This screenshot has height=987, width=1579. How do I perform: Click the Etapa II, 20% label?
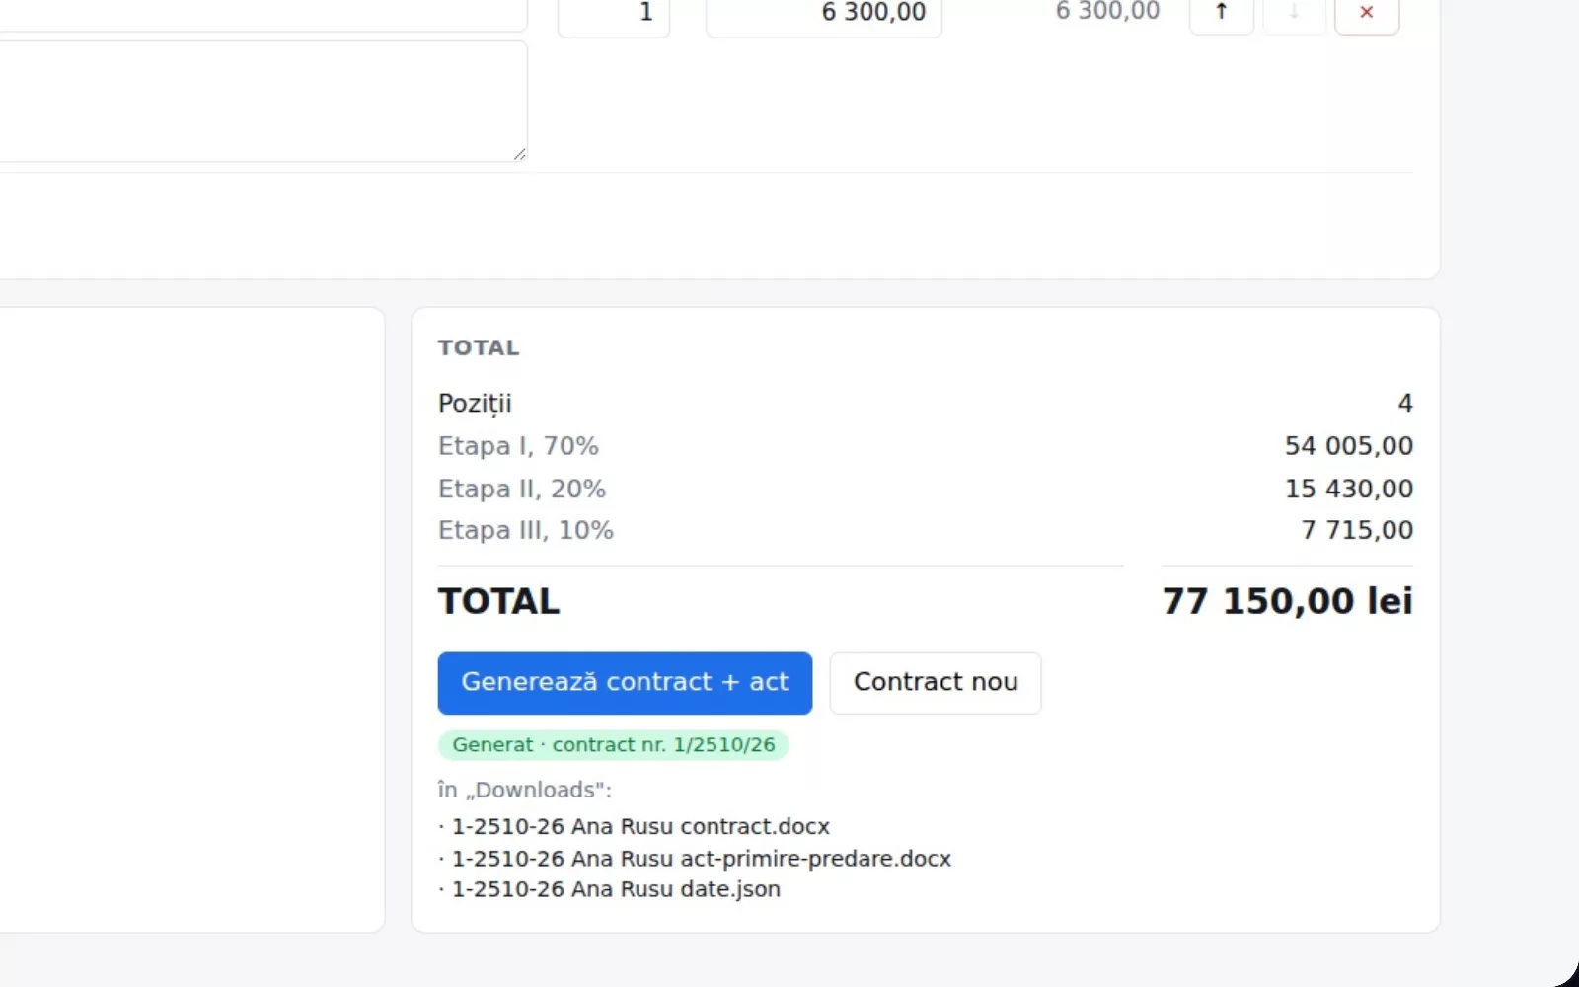point(522,489)
